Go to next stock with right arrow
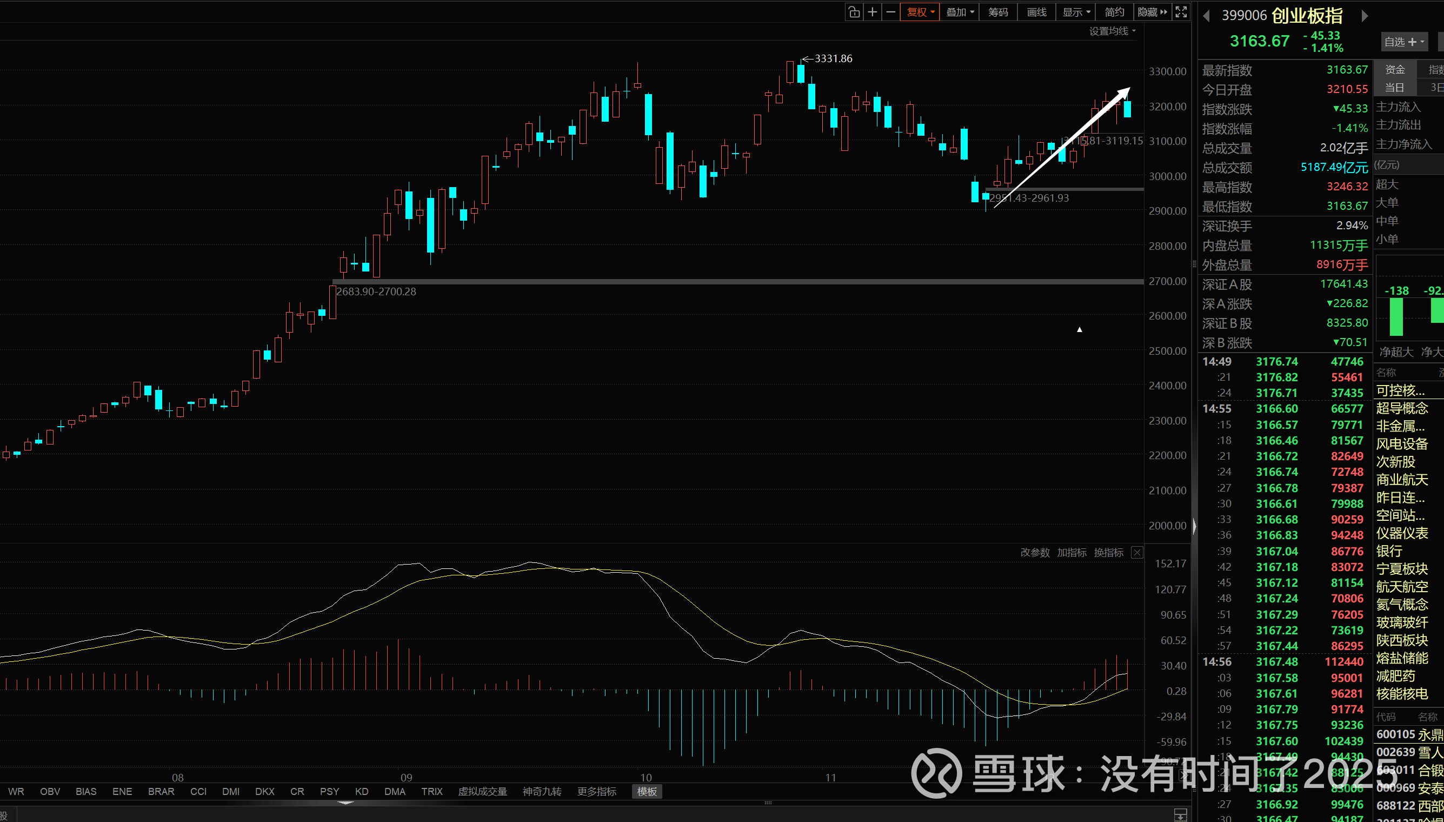Viewport: 1444px width, 822px height. [1365, 16]
